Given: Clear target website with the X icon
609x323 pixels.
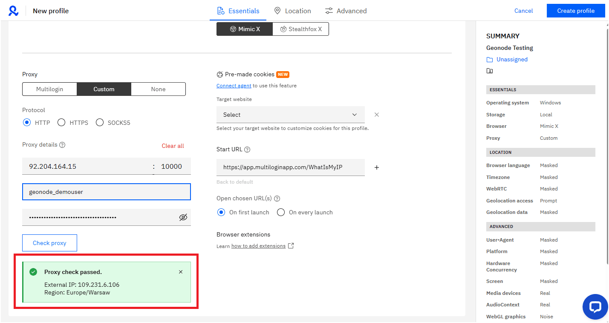Looking at the screenshot, I should click(377, 115).
